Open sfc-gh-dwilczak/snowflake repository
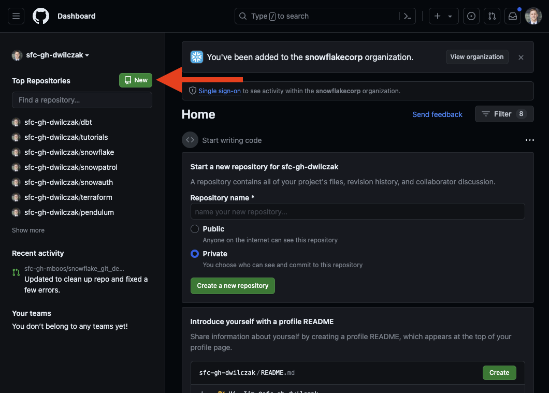The image size is (549, 393). coord(69,152)
